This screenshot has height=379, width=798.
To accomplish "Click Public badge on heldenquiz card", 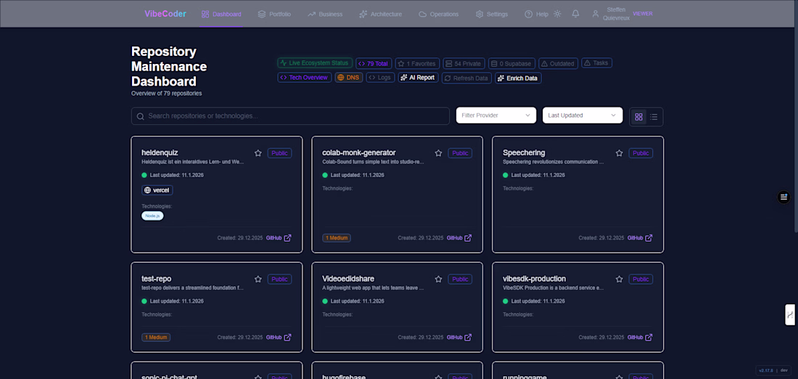I will tap(279, 152).
